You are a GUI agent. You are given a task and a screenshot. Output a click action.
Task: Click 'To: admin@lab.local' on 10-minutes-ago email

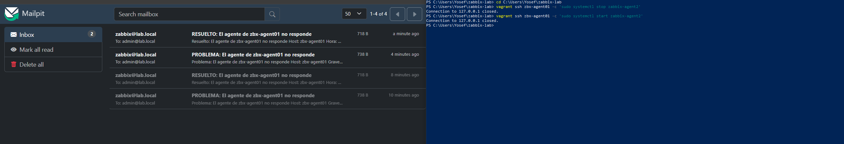[x=135, y=103]
